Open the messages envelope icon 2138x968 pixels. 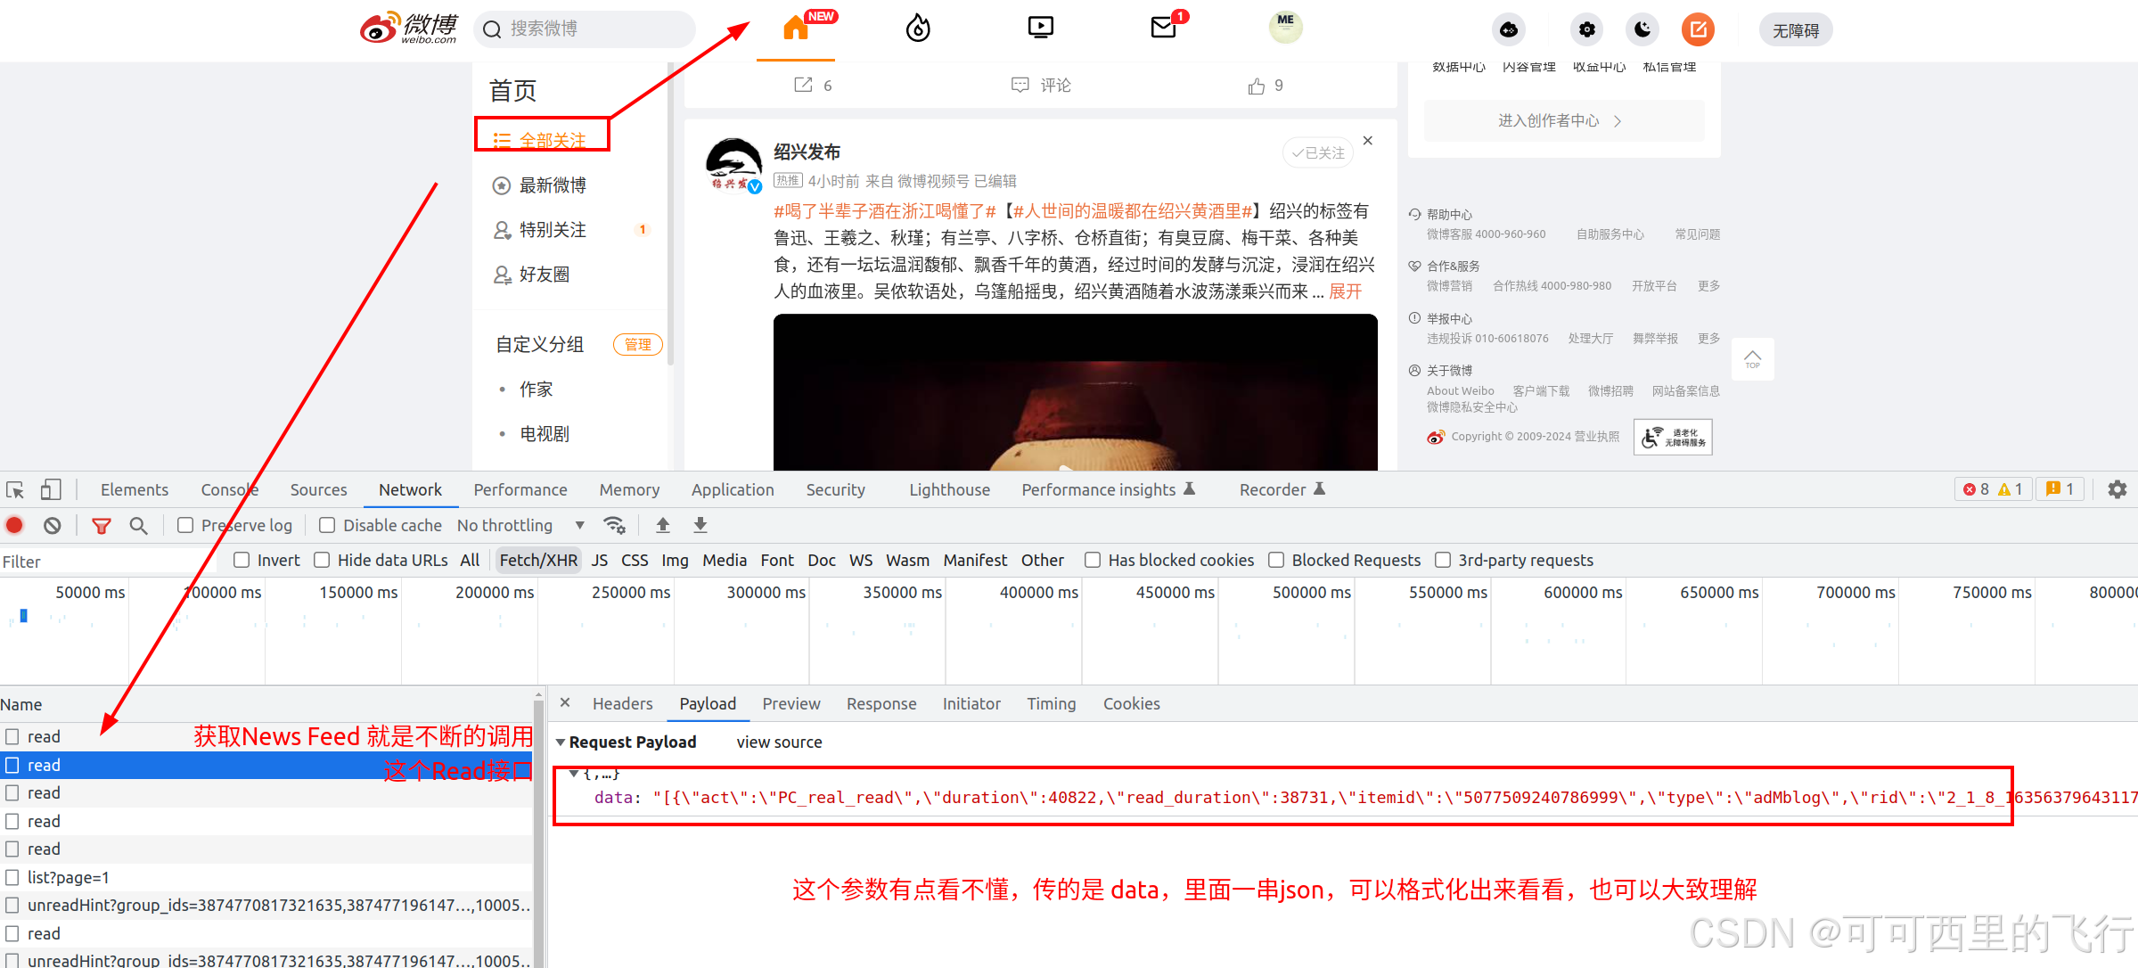(x=1163, y=29)
